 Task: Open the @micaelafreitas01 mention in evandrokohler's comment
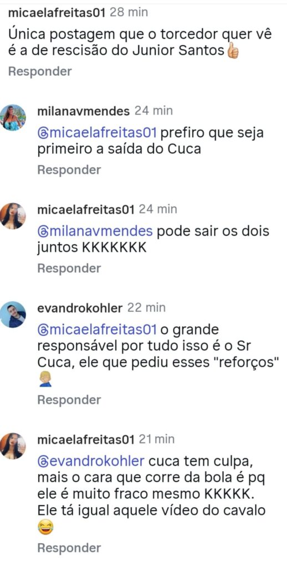(97, 330)
